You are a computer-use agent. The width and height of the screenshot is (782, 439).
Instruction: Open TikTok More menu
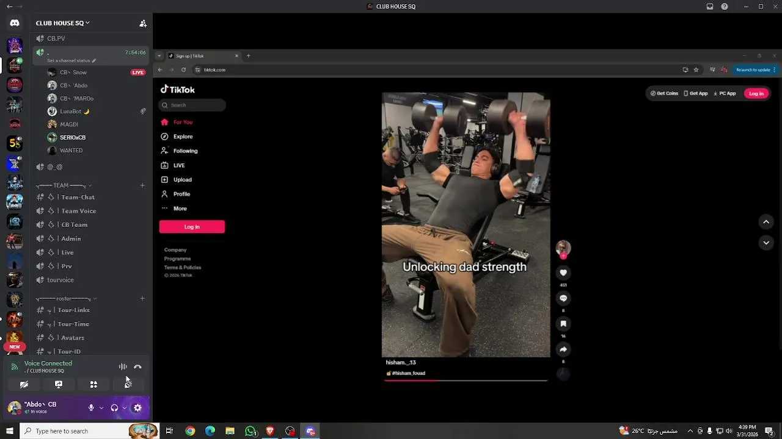[174, 209]
